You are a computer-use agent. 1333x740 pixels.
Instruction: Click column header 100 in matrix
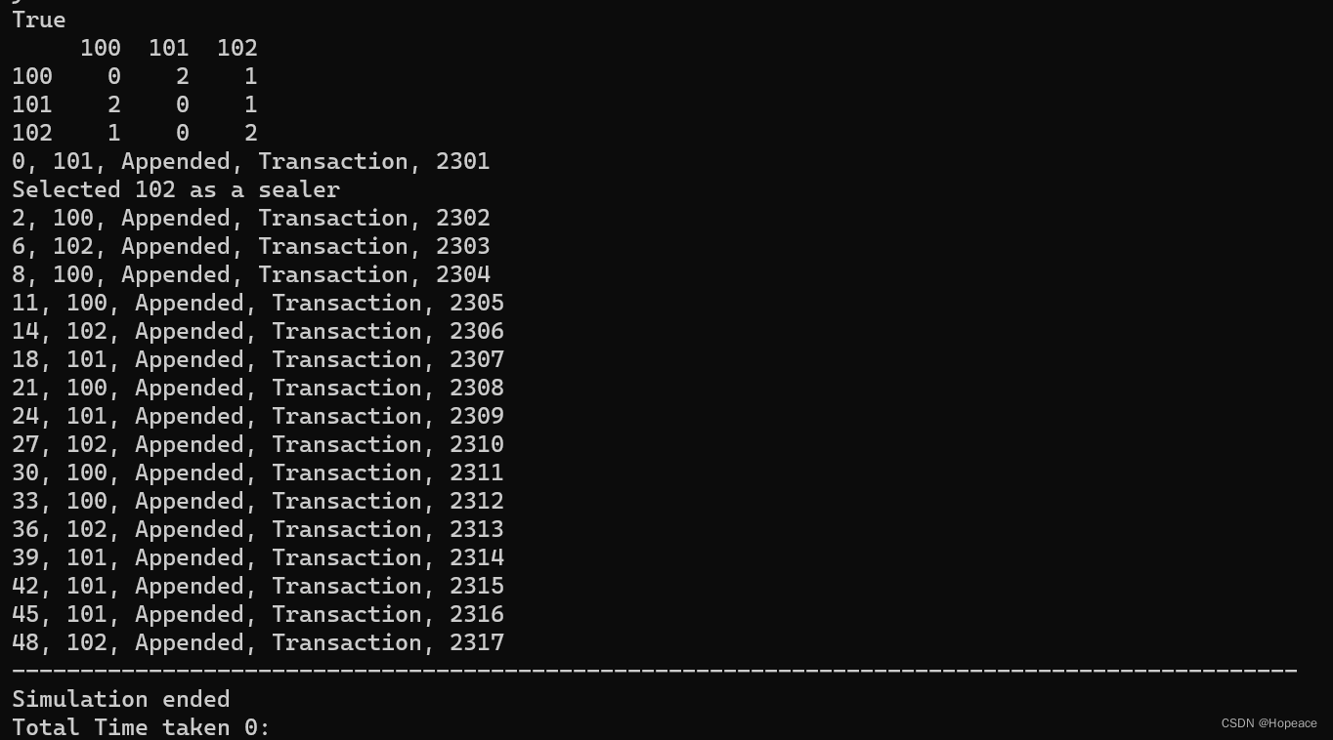(101, 48)
